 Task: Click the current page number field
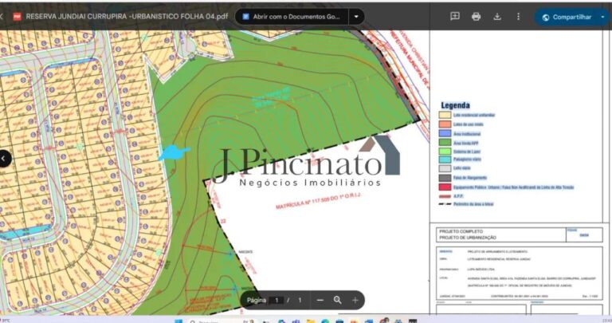click(277, 300)
